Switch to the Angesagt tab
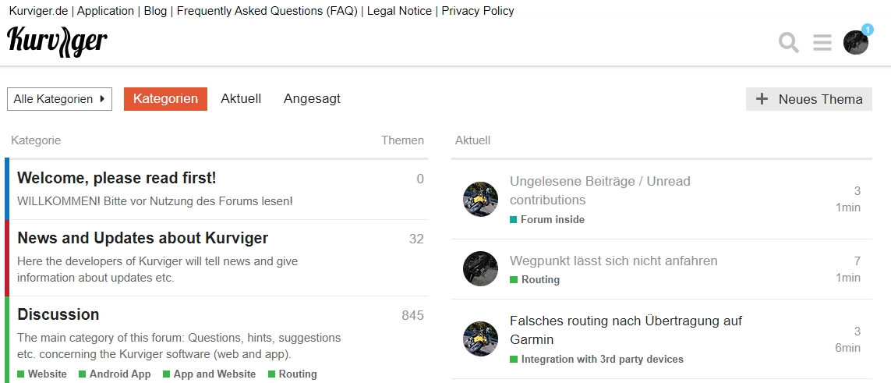Image resolution: width=891 pixels, height=383 pixels. [x=312, y=99]
